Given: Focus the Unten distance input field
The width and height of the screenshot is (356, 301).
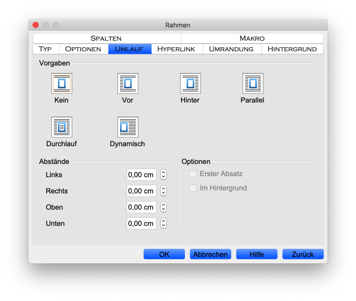Looking at the screenshot, I should click(x=142, y=223).
